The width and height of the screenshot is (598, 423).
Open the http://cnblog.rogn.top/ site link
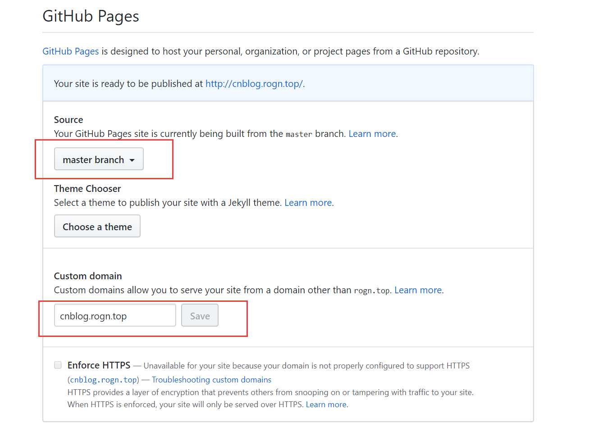[254, 84]
